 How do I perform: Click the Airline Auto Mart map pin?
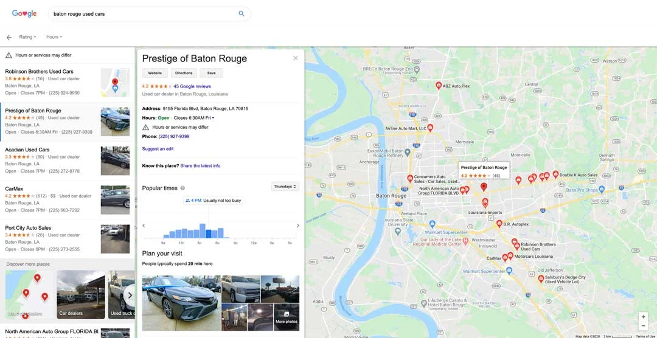tap(430, 127)
